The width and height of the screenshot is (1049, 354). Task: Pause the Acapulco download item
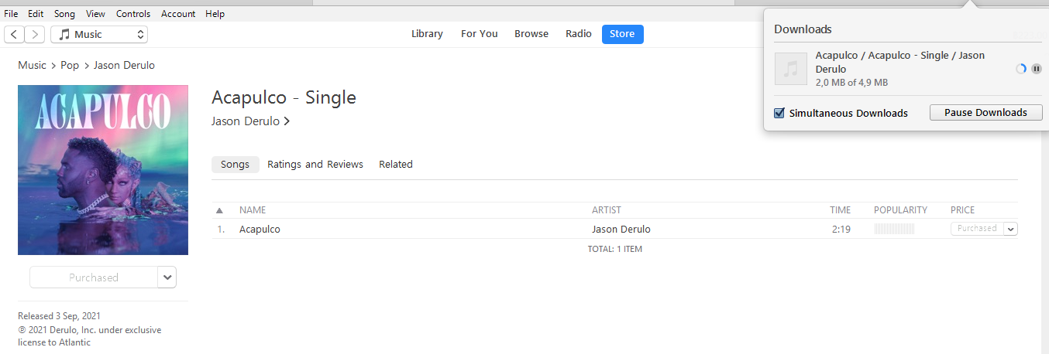(1037, 69)
